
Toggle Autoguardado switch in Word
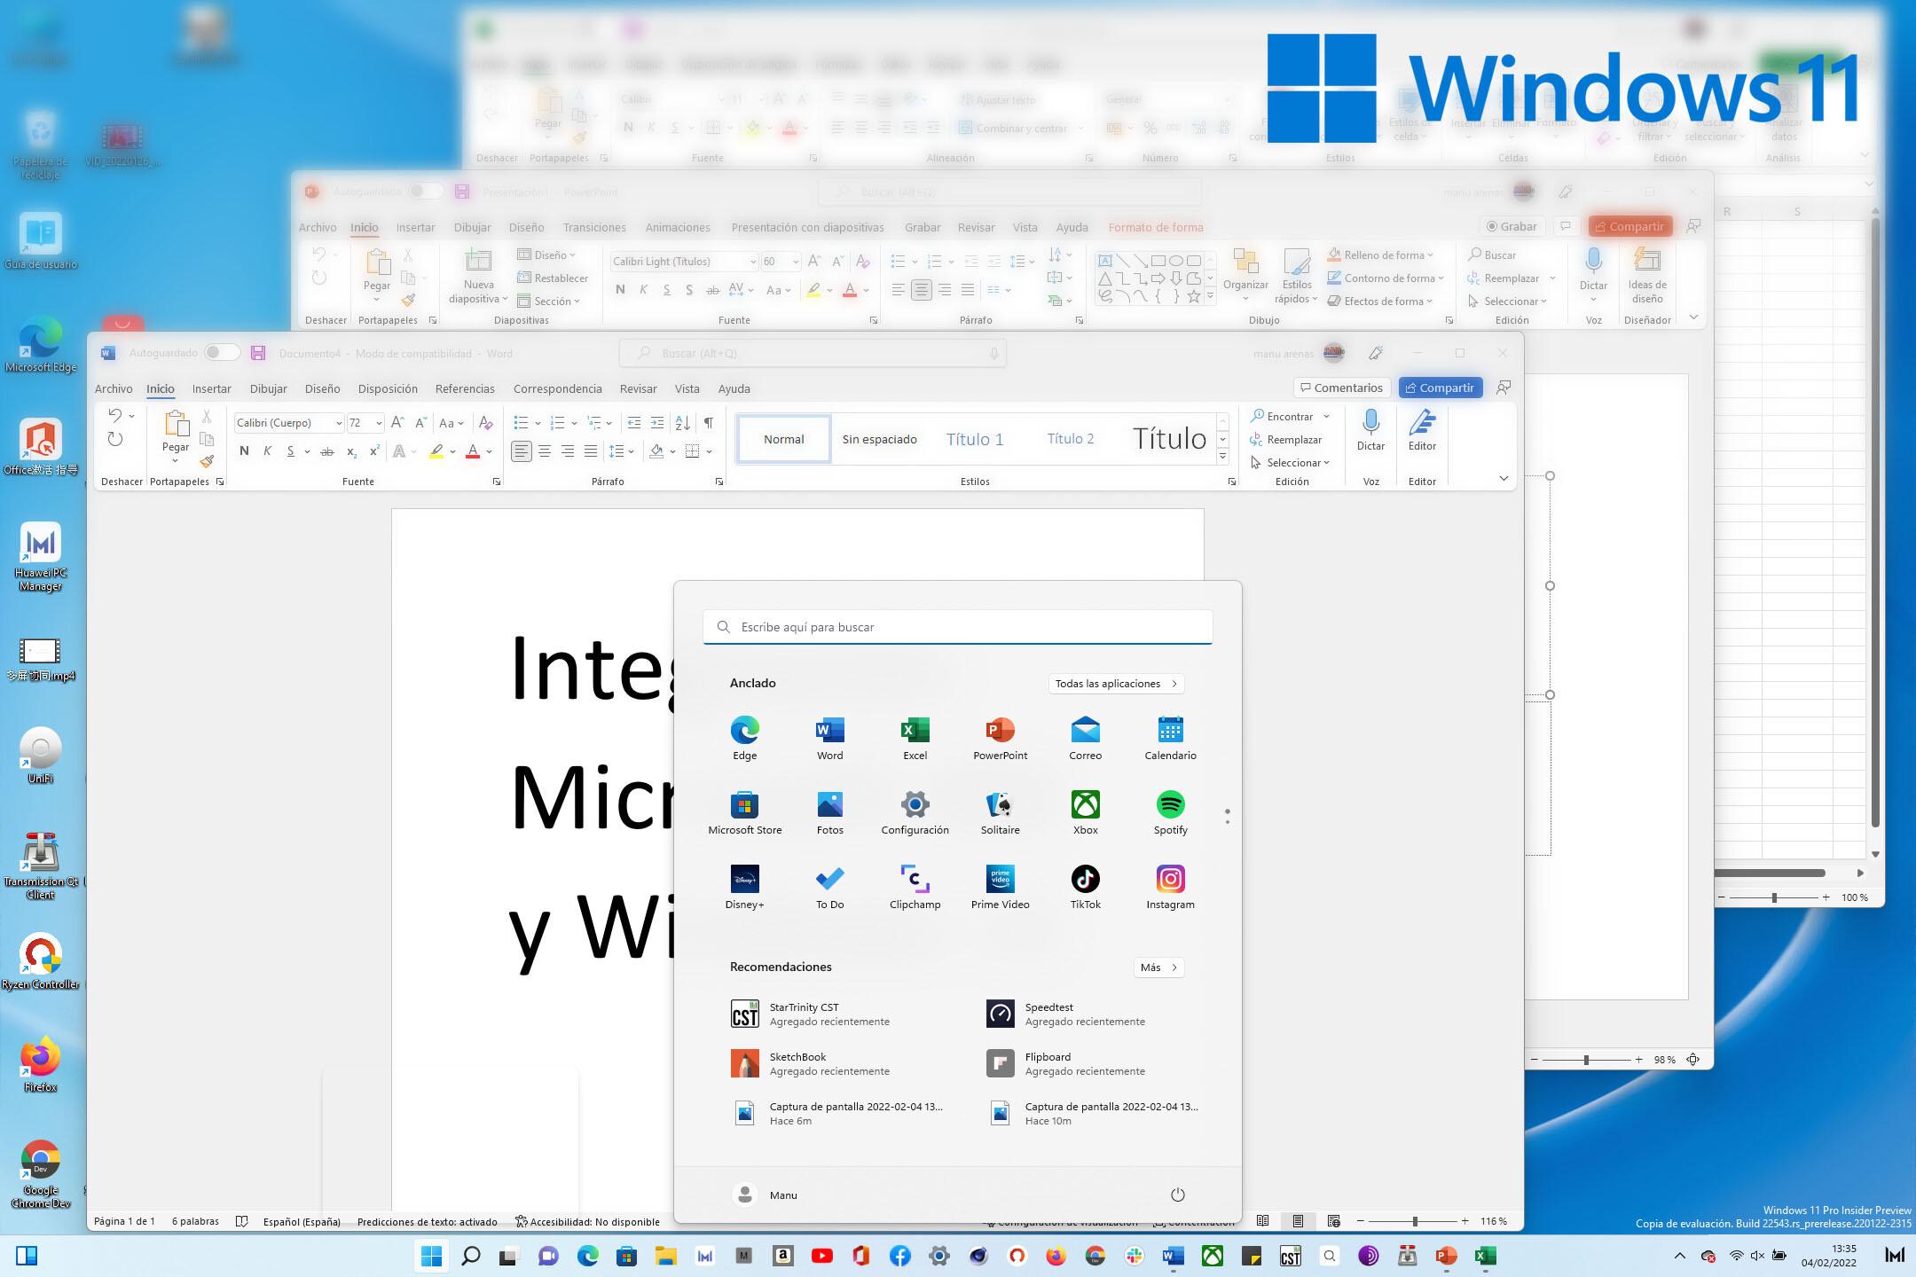tap(222, 353)
